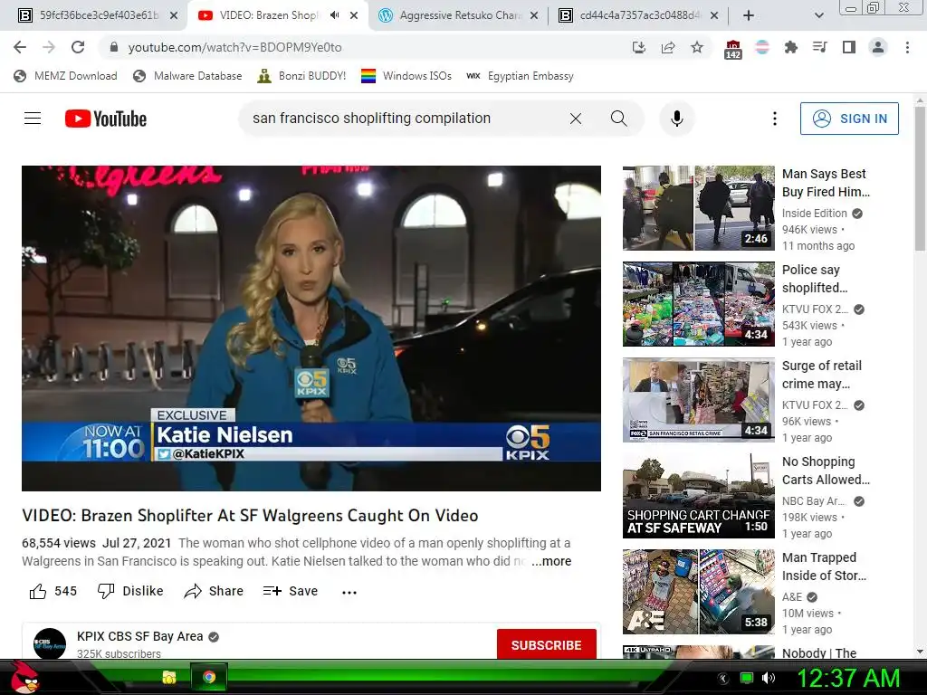Click the install/download page icon in address bar
Image resolution: width=927 pixels, height=695 pixels.
pos(638,47)
